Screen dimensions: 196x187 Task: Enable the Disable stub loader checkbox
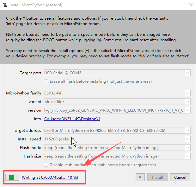46,165
